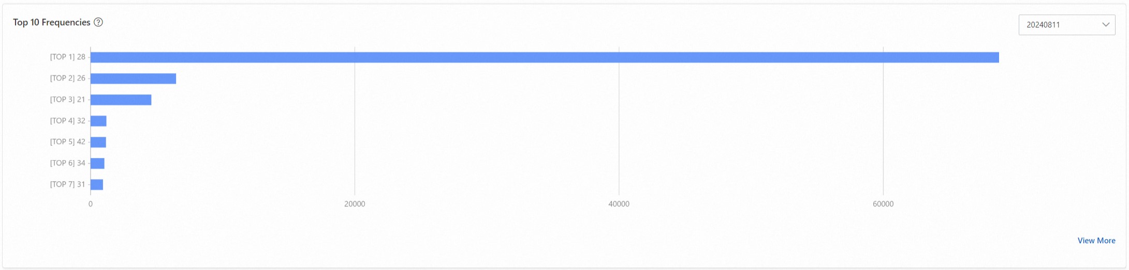Viewport: 1129px width, 270px height.
Task: Click the 40000 axis tick label
Action: [x=619, y=204]
